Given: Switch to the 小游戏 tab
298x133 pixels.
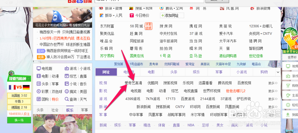Looking at the screenshot, I should point(242,72).
